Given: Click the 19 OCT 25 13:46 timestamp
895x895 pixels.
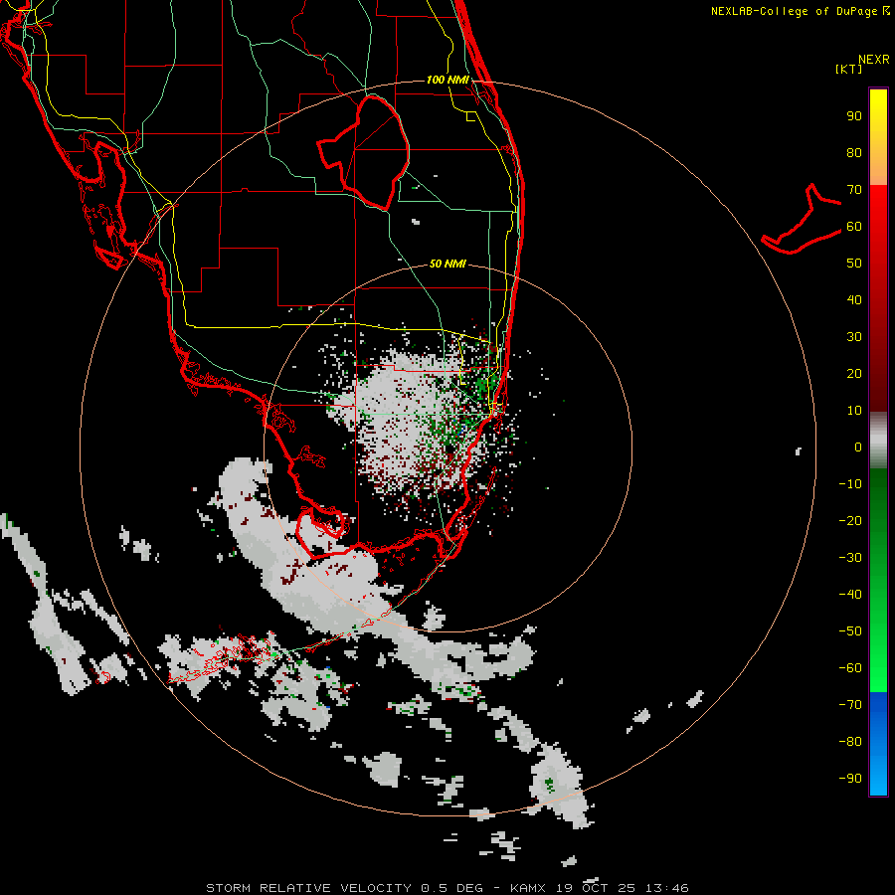Looking at the screenshot, I should [621, 888].
